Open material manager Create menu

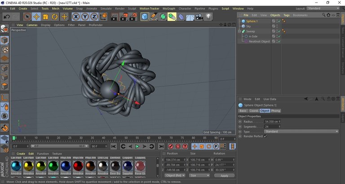21,153
